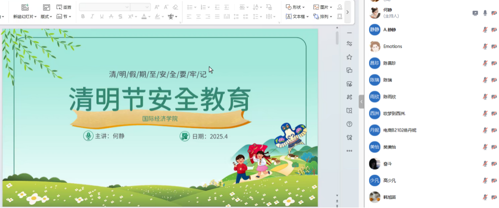Screen dimensions: 499x208
Task: Toggle camera icon for Emotions participant
Action: pos(494,46)
